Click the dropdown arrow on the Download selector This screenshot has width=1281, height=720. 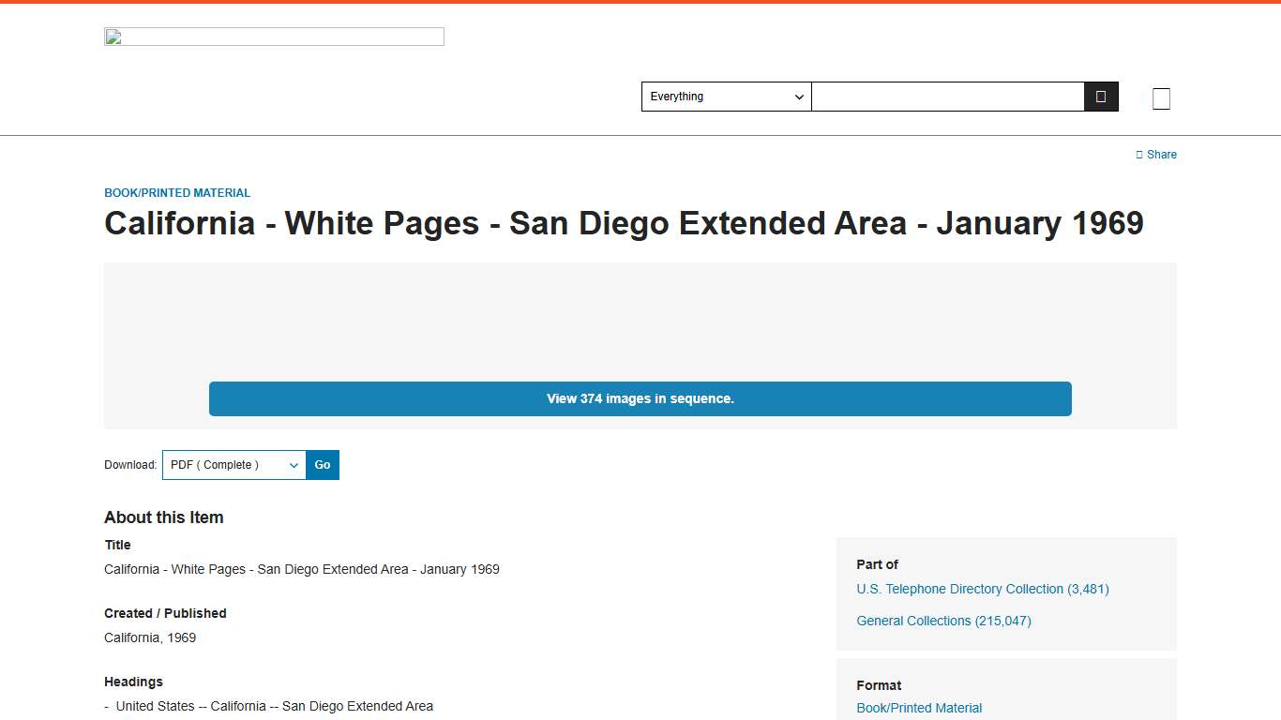point(294,465)
